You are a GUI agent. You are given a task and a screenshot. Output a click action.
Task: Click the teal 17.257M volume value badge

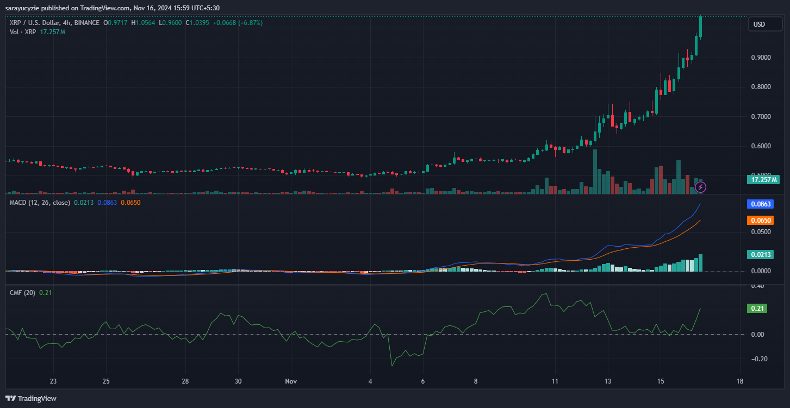coord(763,179)
